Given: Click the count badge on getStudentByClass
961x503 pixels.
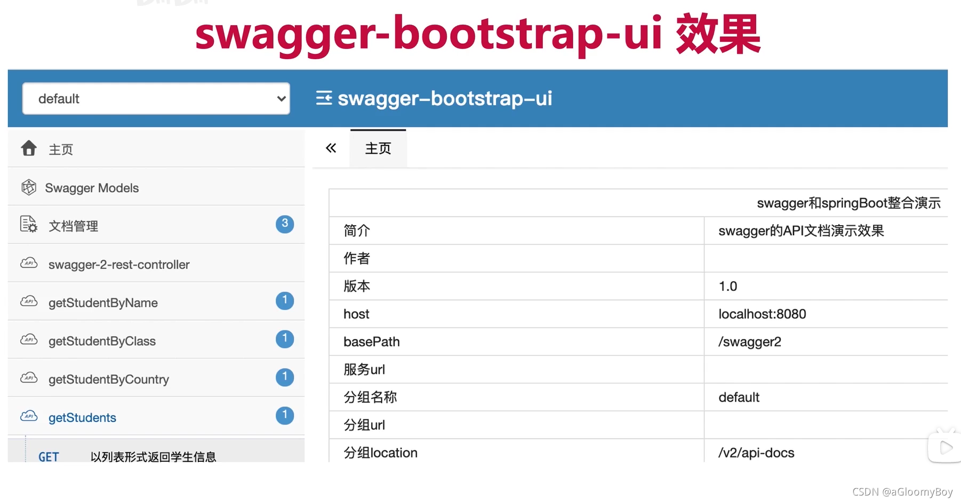Looking at the screenshot, I should (x=285, y=339).
